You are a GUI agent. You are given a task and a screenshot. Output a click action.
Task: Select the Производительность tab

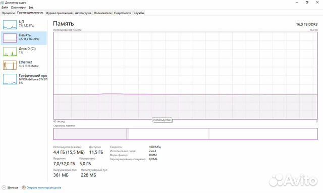tap(30, 13)
